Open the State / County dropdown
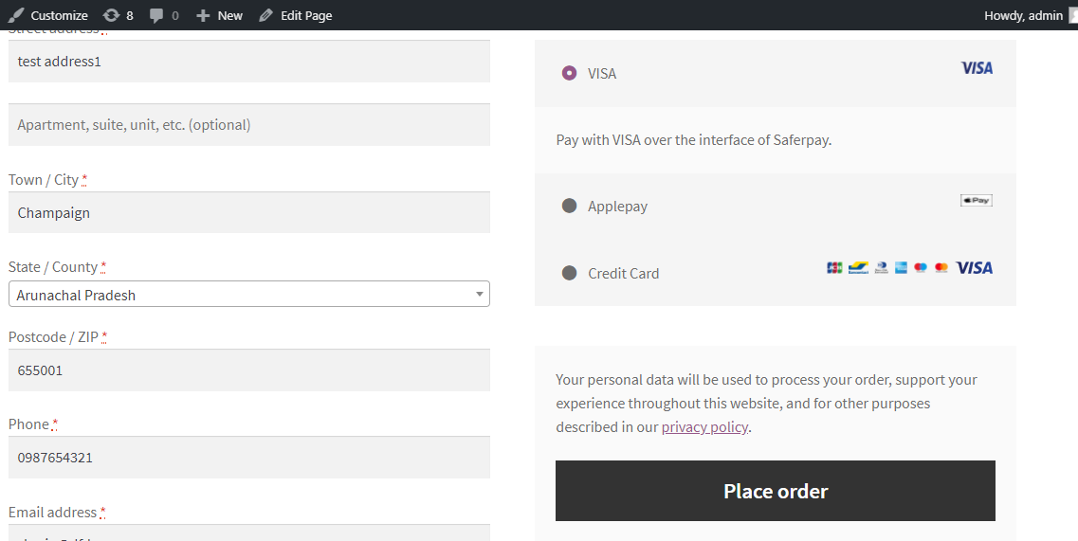The height and width of the screenshot is (541, 1078). 248,295
